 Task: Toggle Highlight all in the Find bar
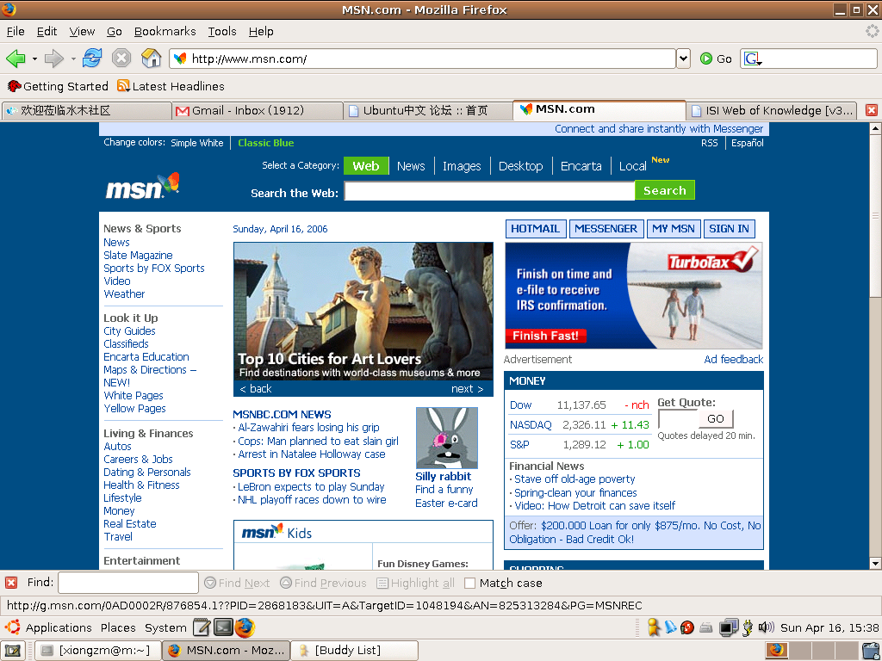click(416, 583)
